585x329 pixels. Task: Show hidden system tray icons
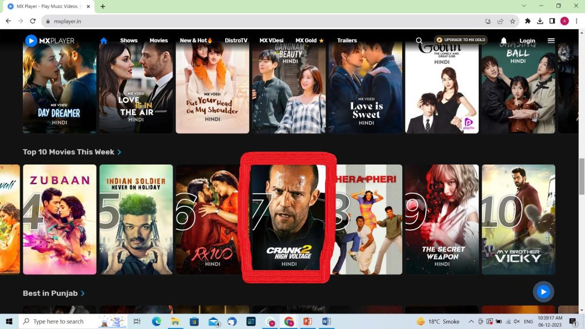(x=471, y=321)
